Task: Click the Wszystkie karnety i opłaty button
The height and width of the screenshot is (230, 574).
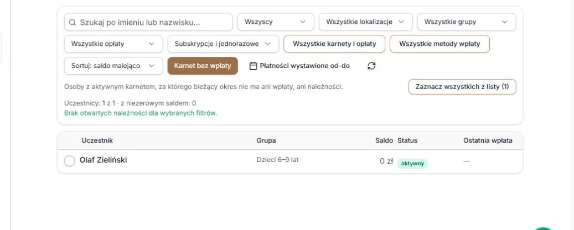Action: (334, 44)
